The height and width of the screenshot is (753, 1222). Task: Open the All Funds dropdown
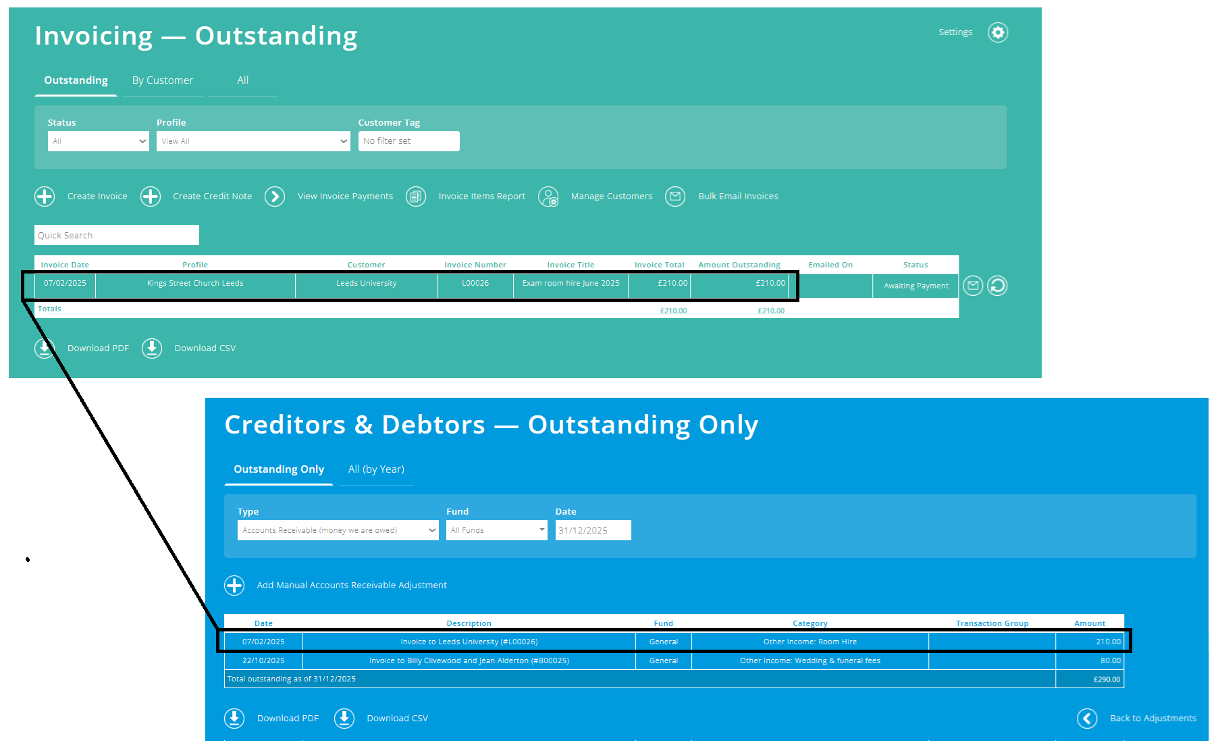496,529
